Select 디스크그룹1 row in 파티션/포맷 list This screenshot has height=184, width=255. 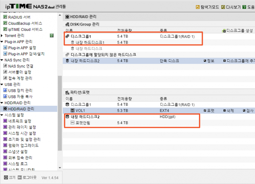(x=159, y=104)
